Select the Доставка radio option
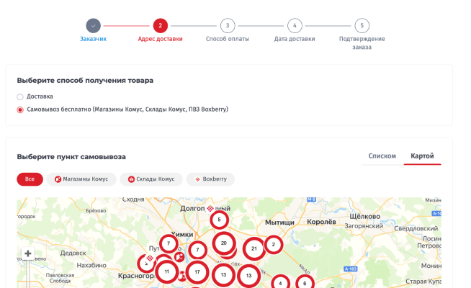 pyautogui.click(x=20, y=96)
